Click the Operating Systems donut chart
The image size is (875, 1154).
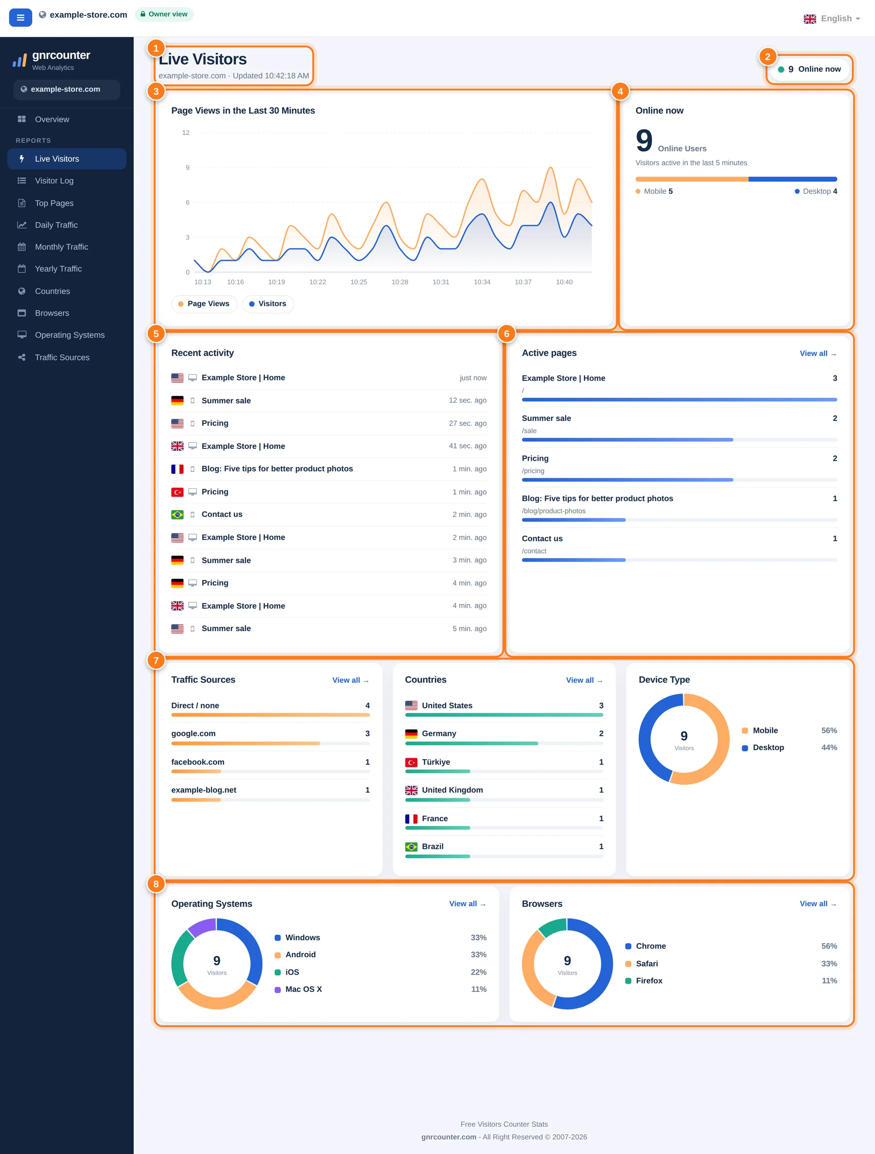click(217, 964)
